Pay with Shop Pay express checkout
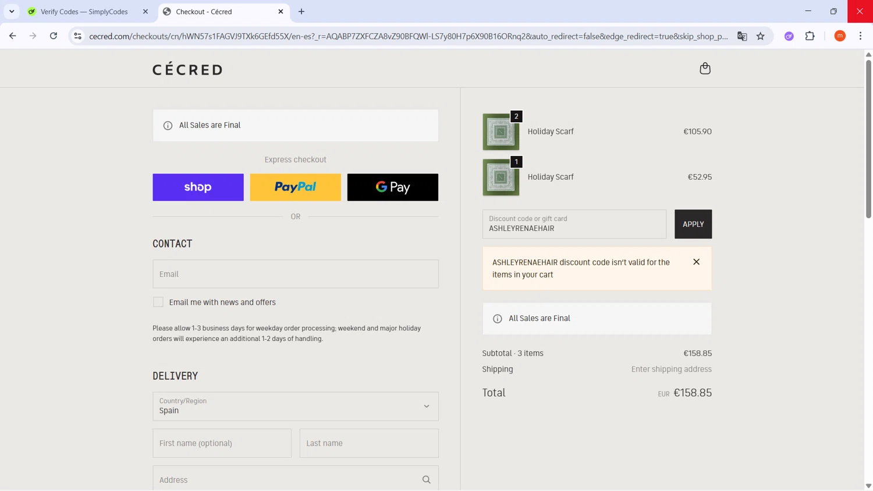Viewport: 873px width, 491px height. (x=198, y=187)
